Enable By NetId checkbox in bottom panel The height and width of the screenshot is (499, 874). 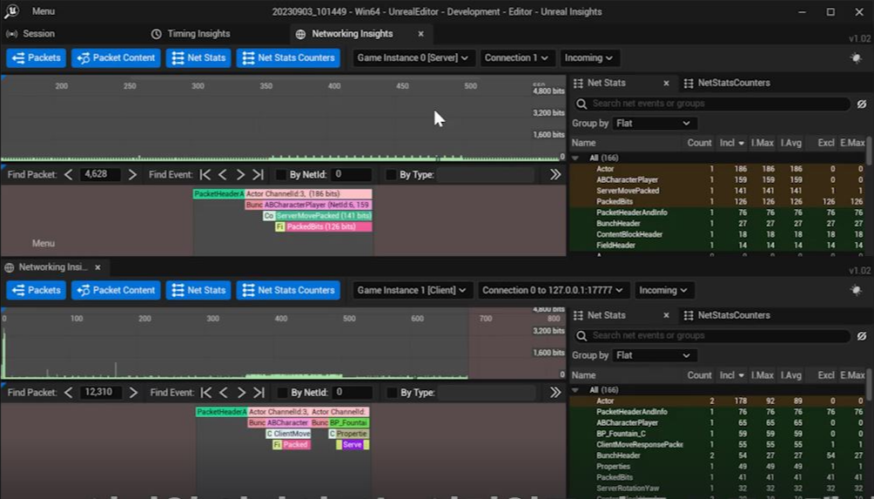(x=282, y=393)
